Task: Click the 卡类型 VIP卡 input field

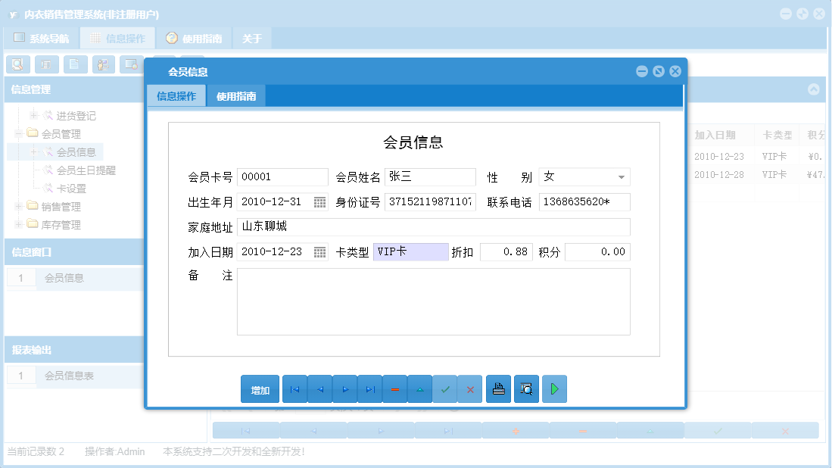Action: (410, 251)
